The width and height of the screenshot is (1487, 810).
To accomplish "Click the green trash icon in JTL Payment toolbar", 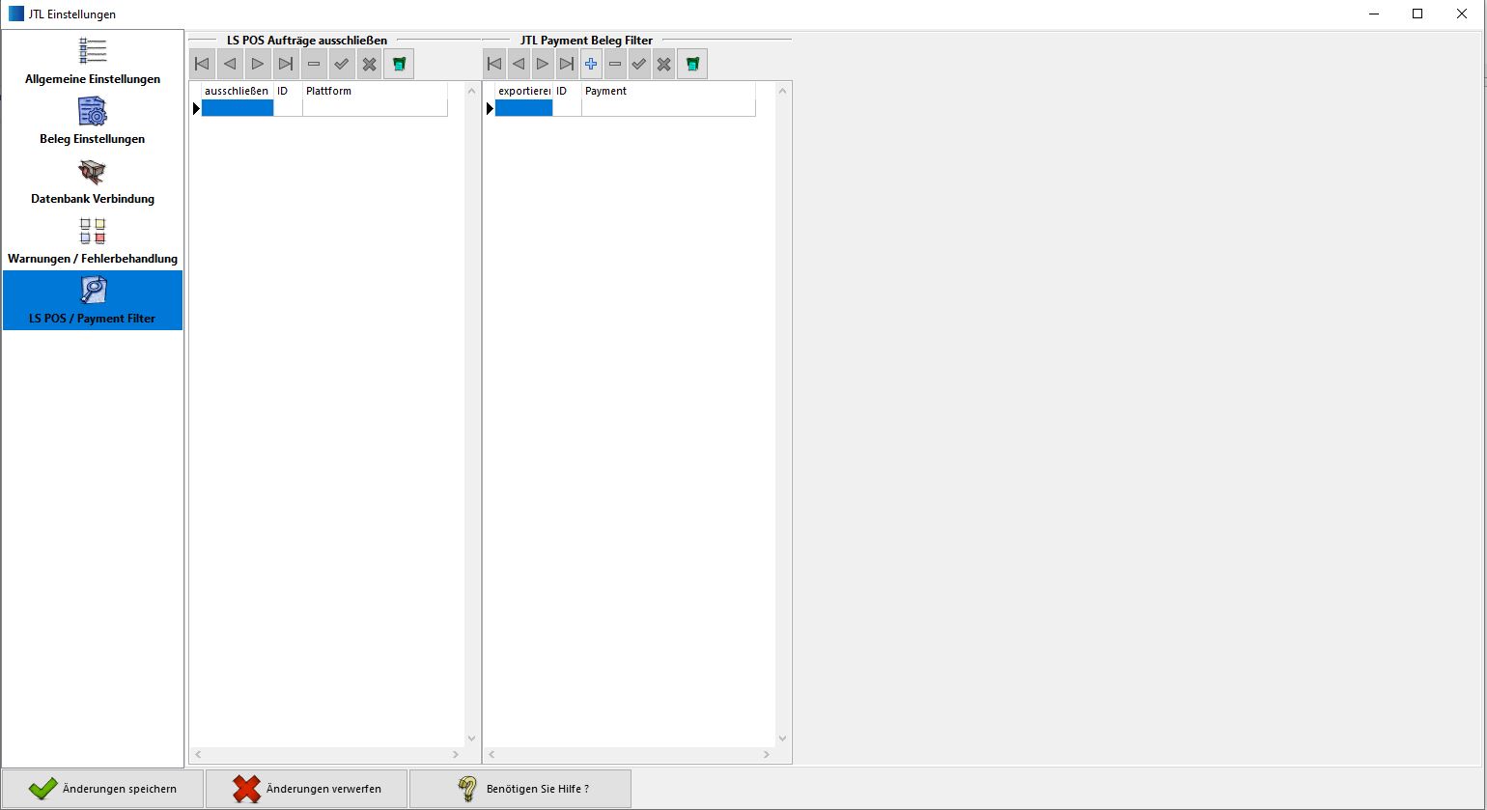I will point(691,65).
